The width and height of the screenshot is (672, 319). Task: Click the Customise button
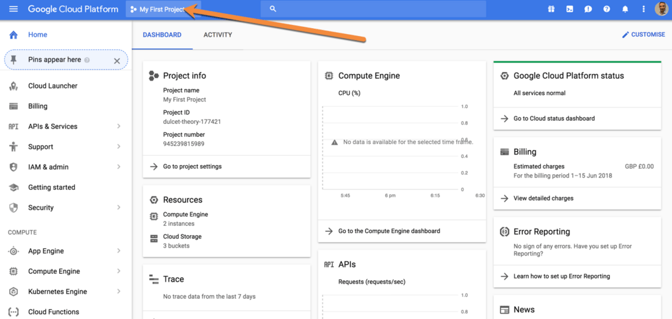(643, 35)
